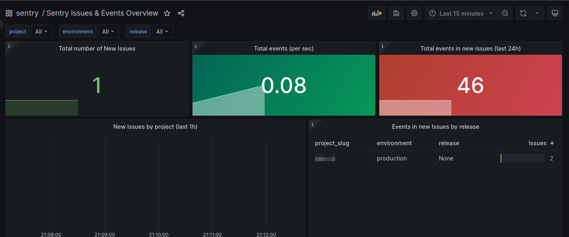Click the environment variable link
Screen dimensions: 569x237
tap(77, 31)
